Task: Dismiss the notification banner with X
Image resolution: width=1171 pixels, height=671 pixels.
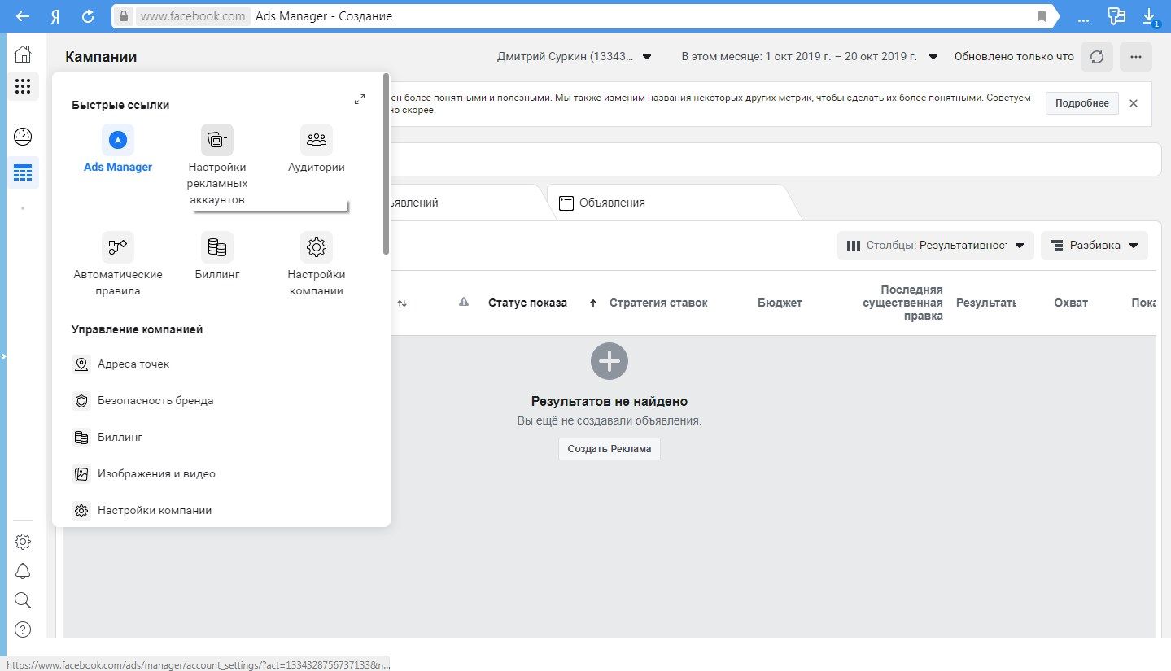Action: [x=1134, y=103]
